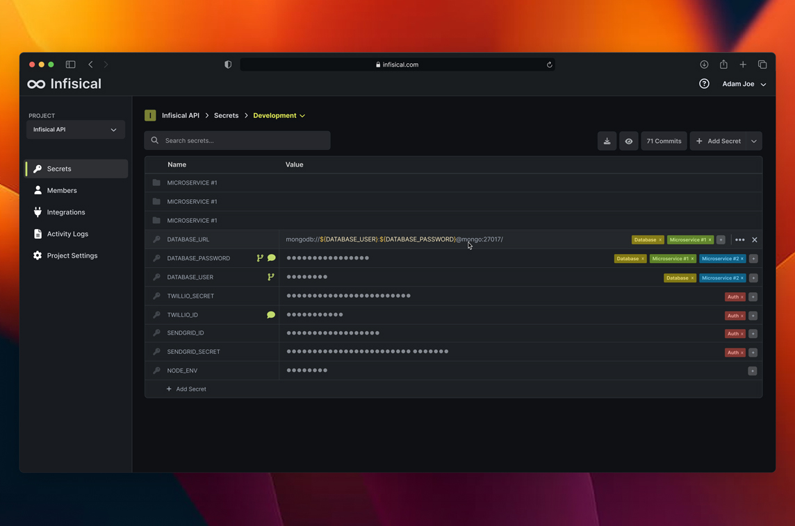Remove Microservice #2 tag from DATABASE_PASSWORD
795x526 pixels.
[x=742, y=259]
